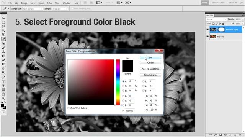Screen dimensions: 245x137
Task: Select the H hue radio button
Action: pos(123,81)
